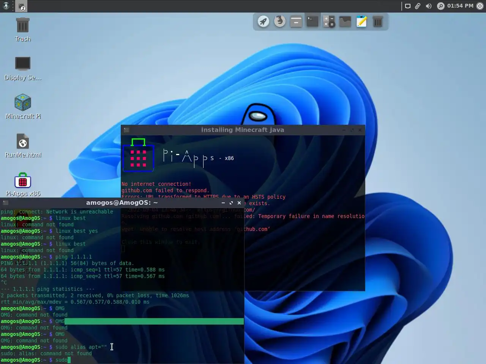
Task: Select the RunMe.html desktop file
Action: (23, 146)
